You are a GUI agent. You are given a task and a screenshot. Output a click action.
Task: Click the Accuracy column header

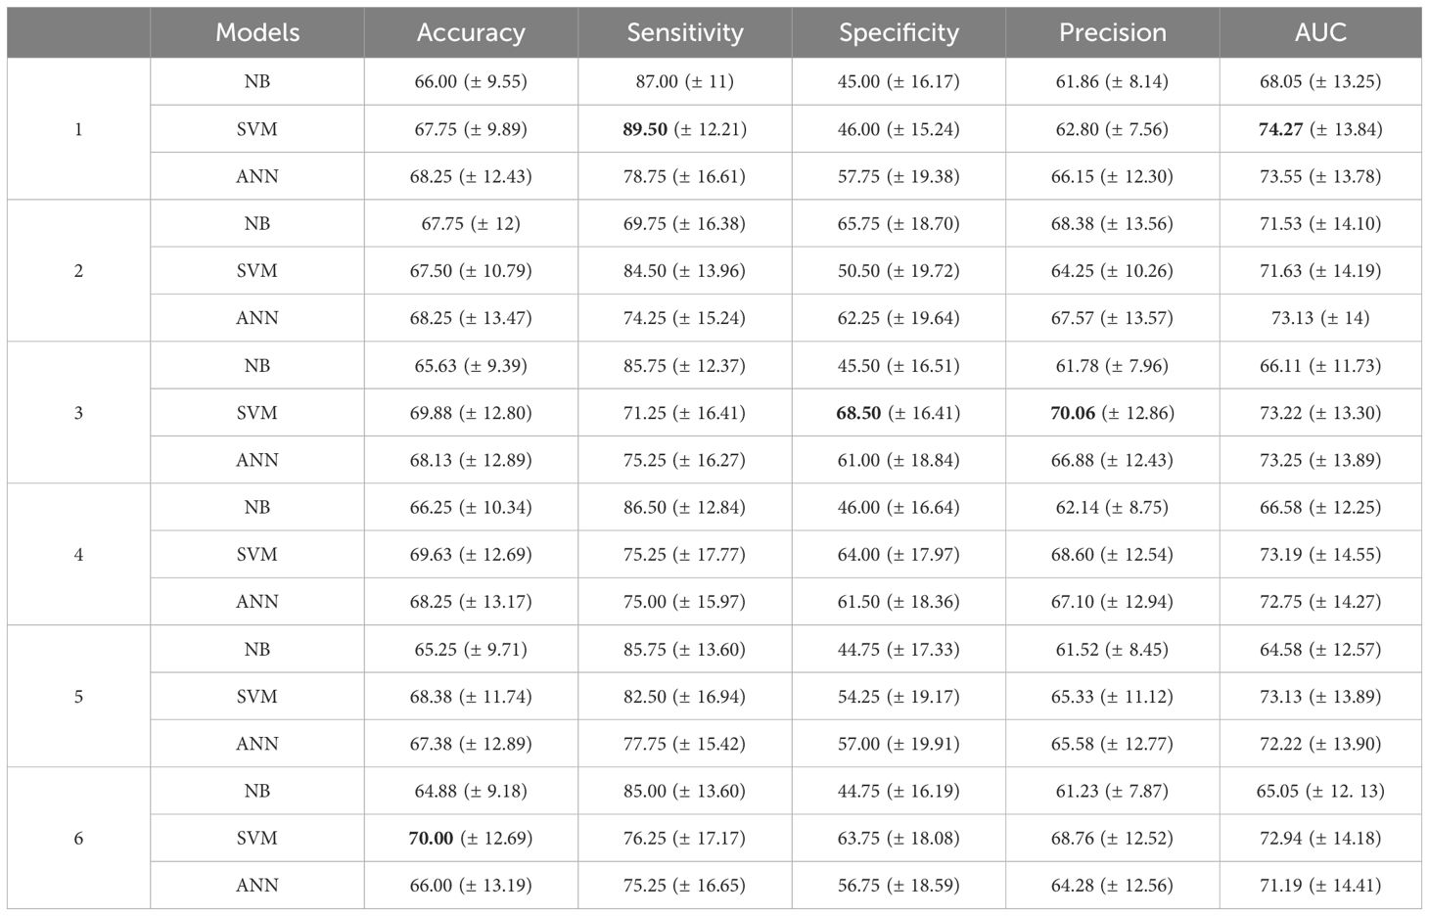click(471, 32)
